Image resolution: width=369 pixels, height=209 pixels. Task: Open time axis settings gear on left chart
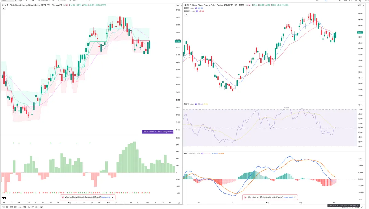179,203
